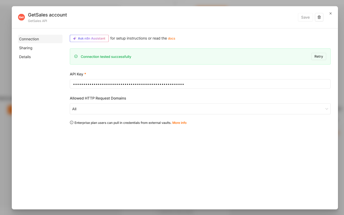Open Allowed HTTP Request Domains dropdown
The image size is (344, 215).
click(x=200, y=109)
